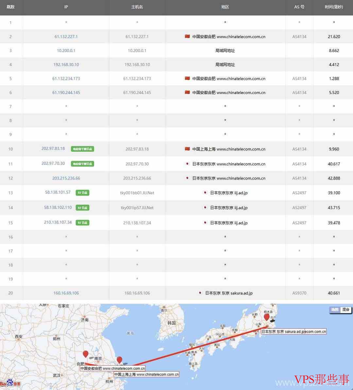Click AS9370 in the hop 20 row

(299, 293)
